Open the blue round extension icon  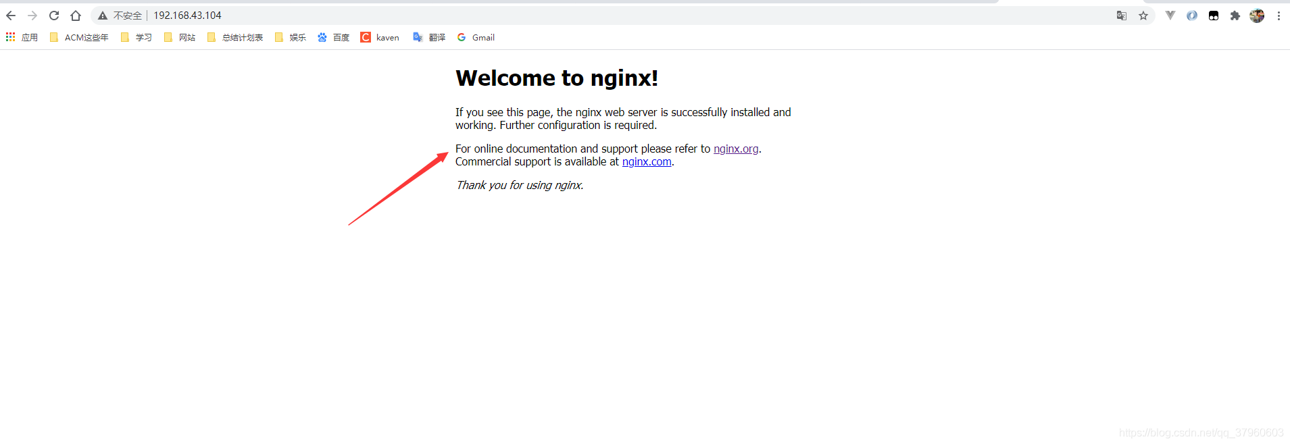point(1192,16)
